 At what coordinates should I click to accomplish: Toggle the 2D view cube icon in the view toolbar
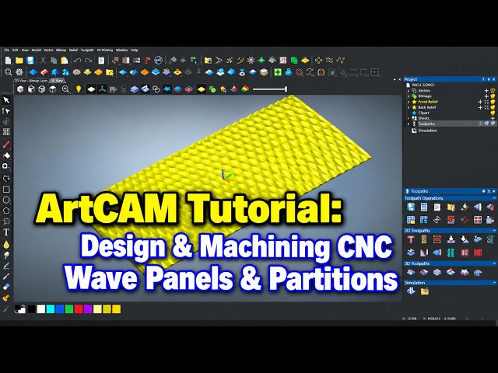point(20,89)
